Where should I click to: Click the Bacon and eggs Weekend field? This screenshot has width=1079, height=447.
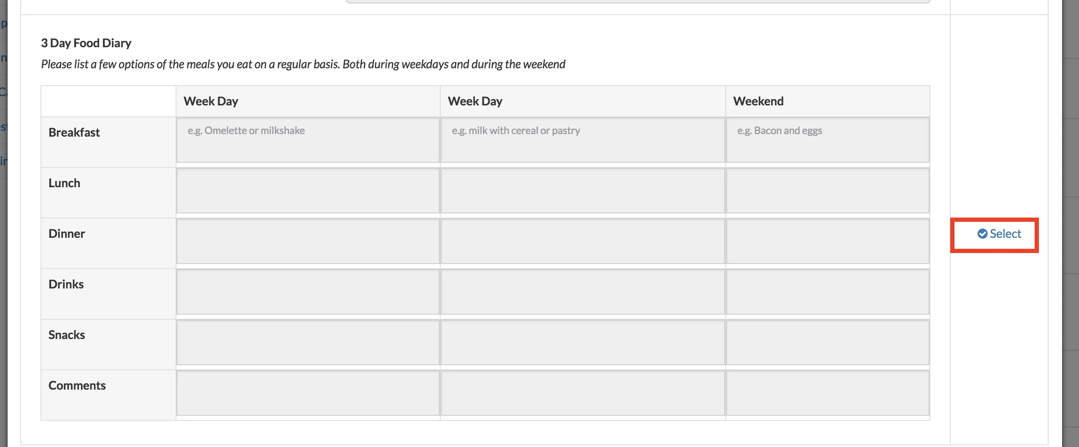pyautogui.click(x=827, y=140)
